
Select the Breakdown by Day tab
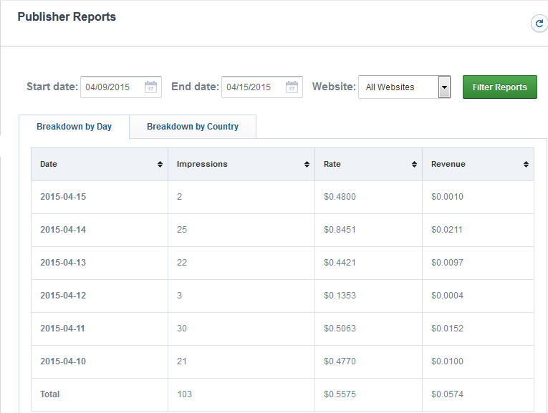(74, 127)
